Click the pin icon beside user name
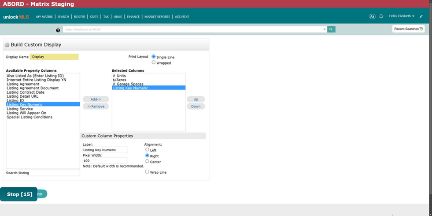 click(421, 17)
